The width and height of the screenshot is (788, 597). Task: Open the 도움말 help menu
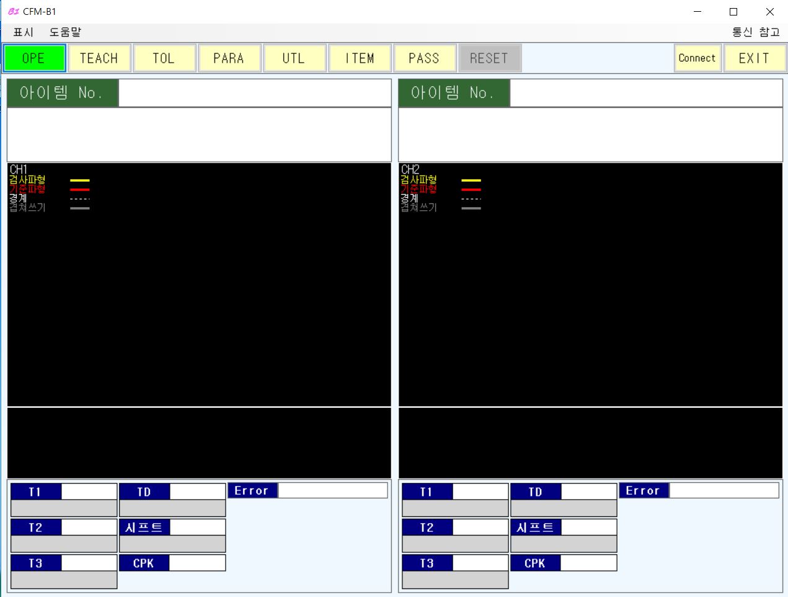(x=65, y=32)
